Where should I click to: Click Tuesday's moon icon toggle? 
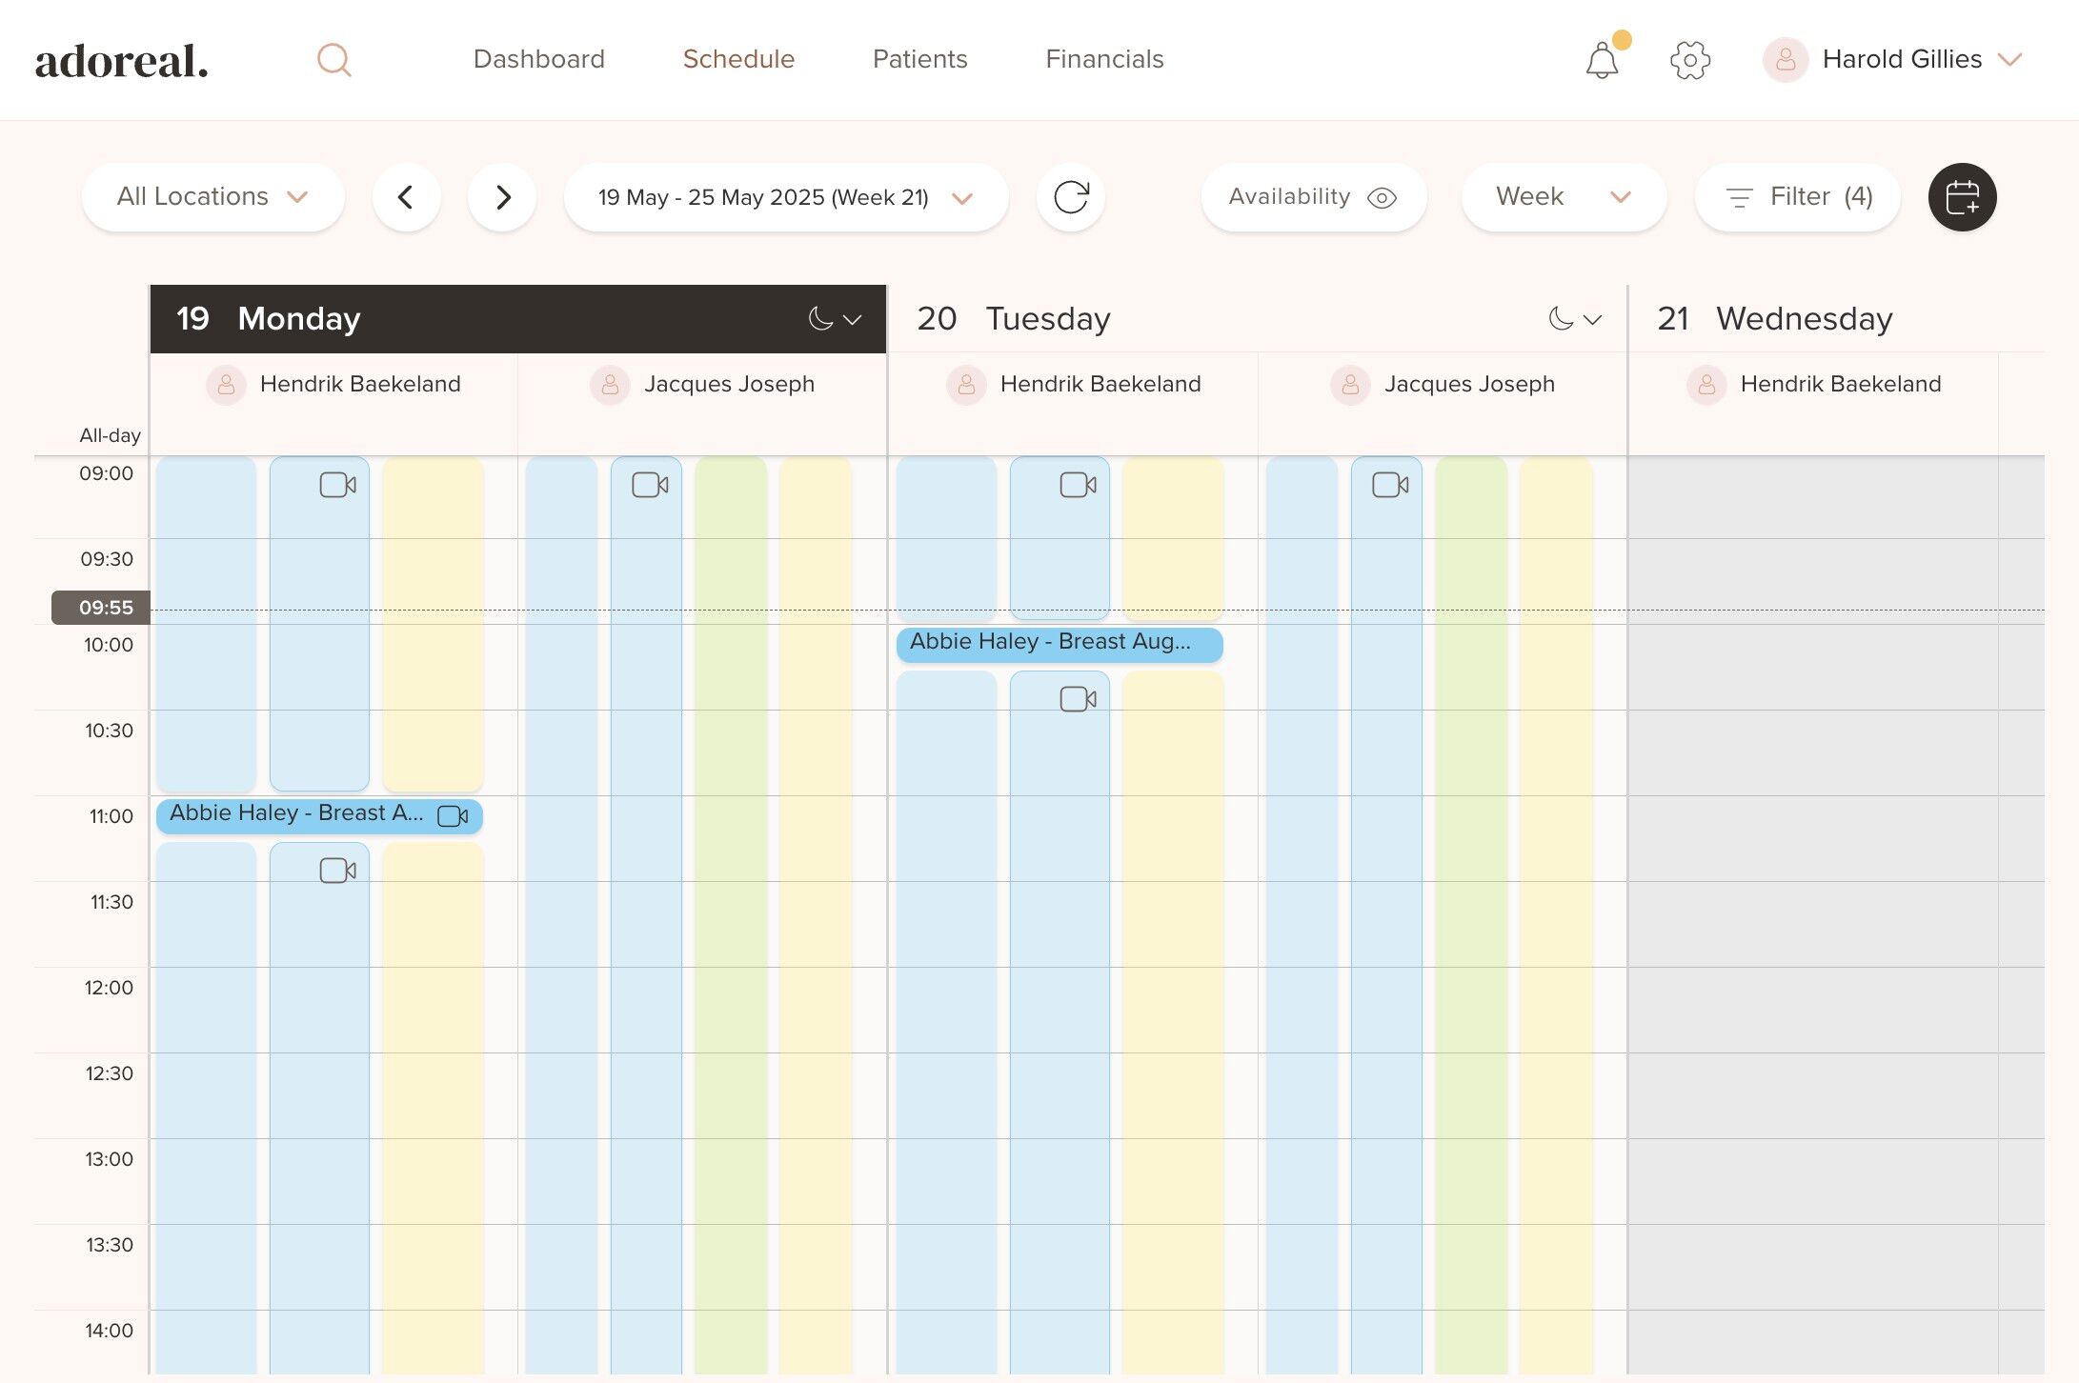pyautogui.click(x=1561, y=319)
